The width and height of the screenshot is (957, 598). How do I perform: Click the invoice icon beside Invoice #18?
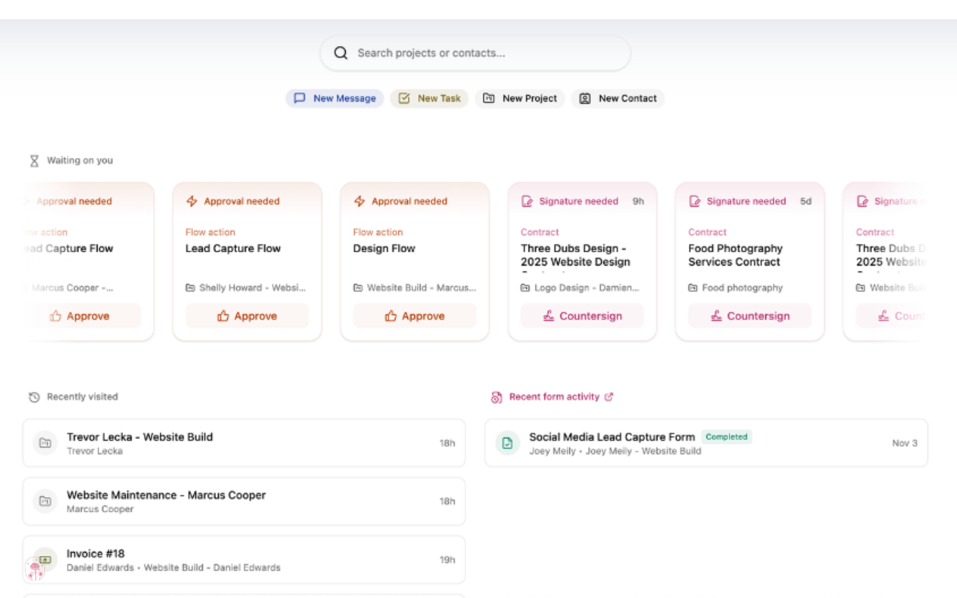point(45,560)
